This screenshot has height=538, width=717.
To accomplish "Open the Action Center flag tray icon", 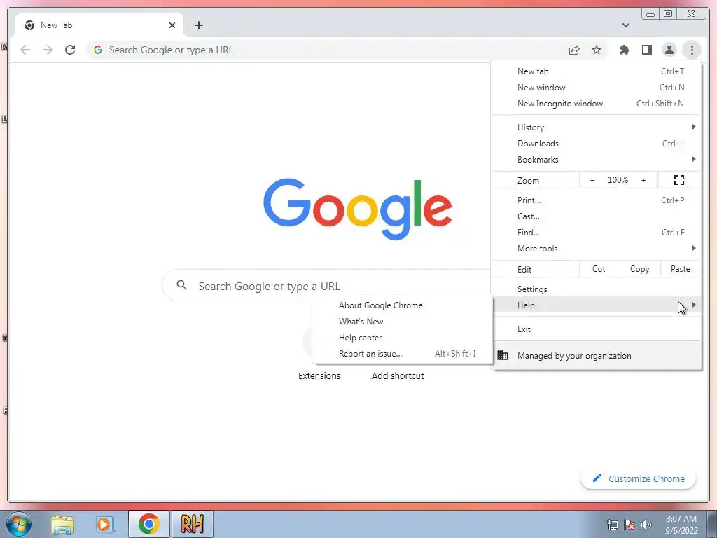I will coord(629,525).
